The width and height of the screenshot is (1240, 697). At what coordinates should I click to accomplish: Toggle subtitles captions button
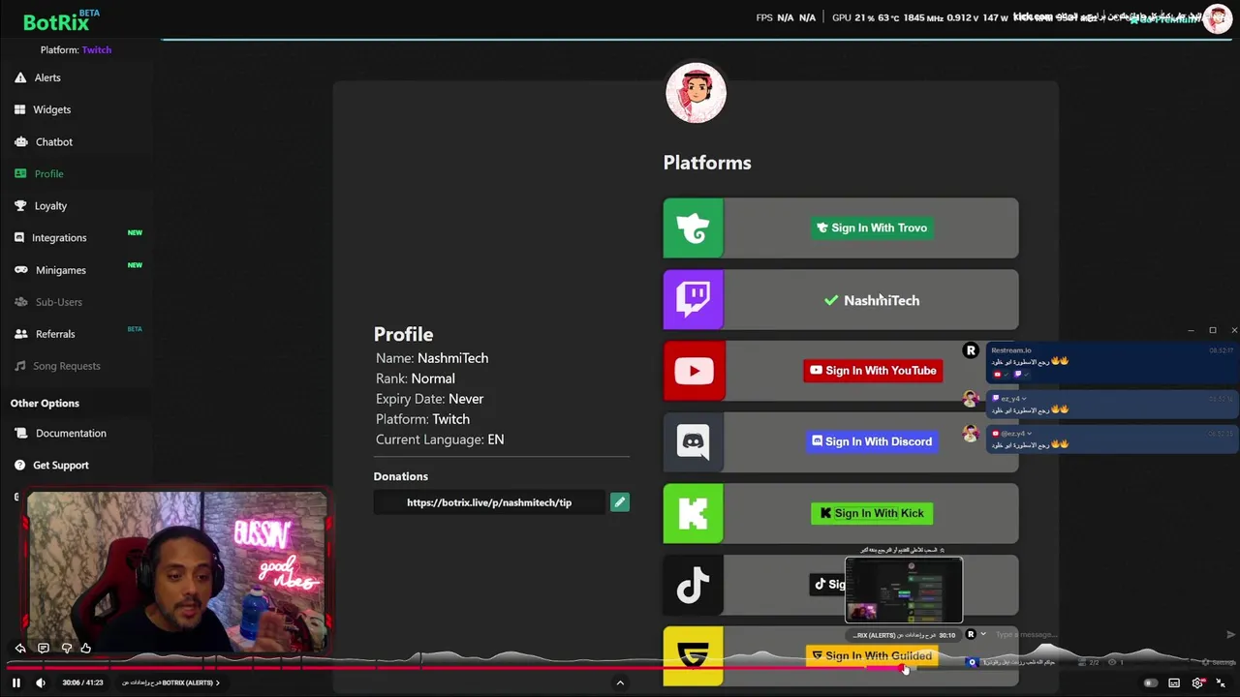pyautogui.click(x=1174, y=682)
